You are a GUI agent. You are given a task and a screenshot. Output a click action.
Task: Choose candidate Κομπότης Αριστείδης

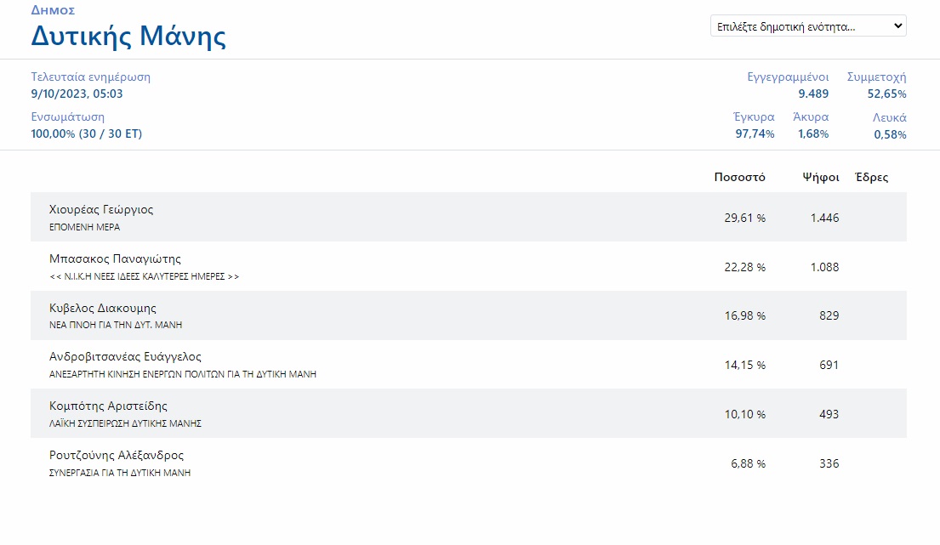coord(108,406)
